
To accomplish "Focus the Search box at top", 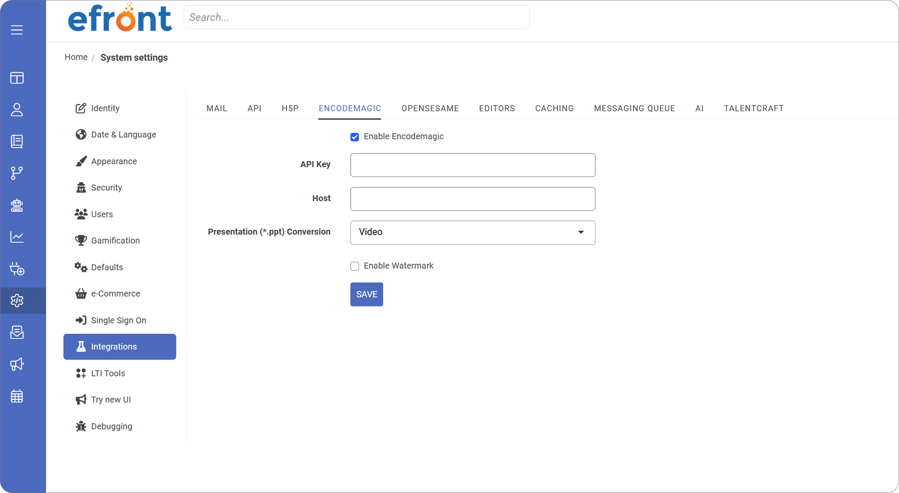I will (x=357, y=17).
